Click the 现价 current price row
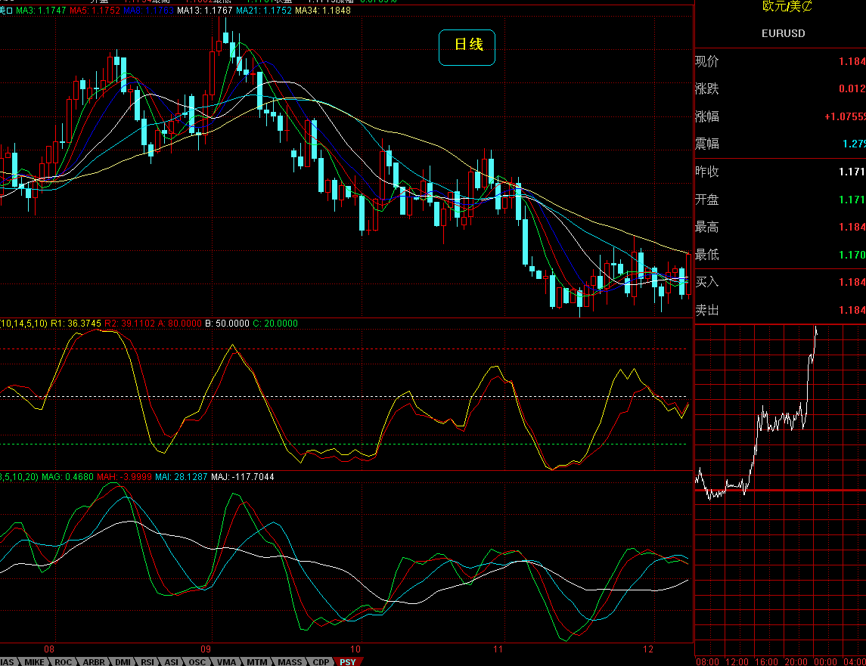The image size is (866, 666). [779, 62]
